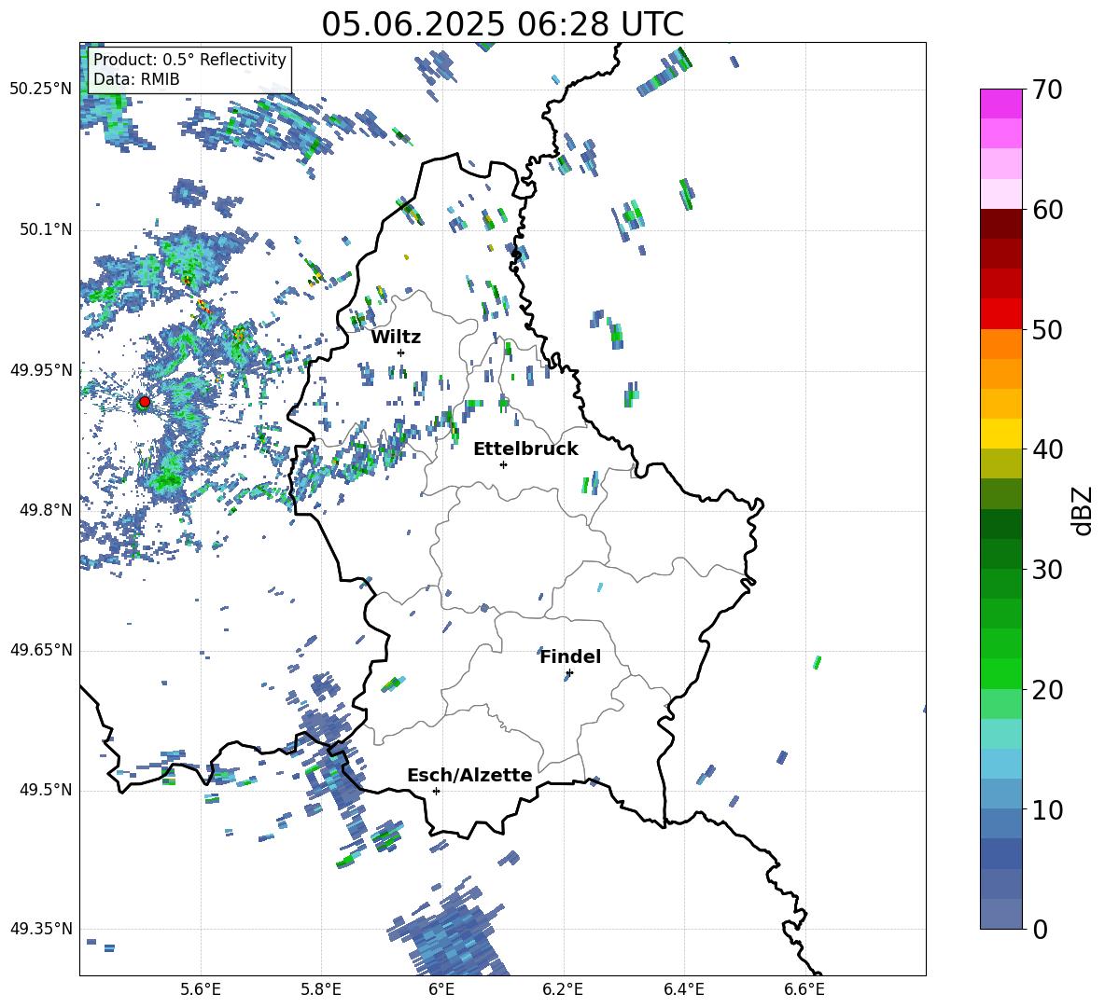Click the 6.2°E longitude label
Screen dimensions: 1105x1008
563,990
